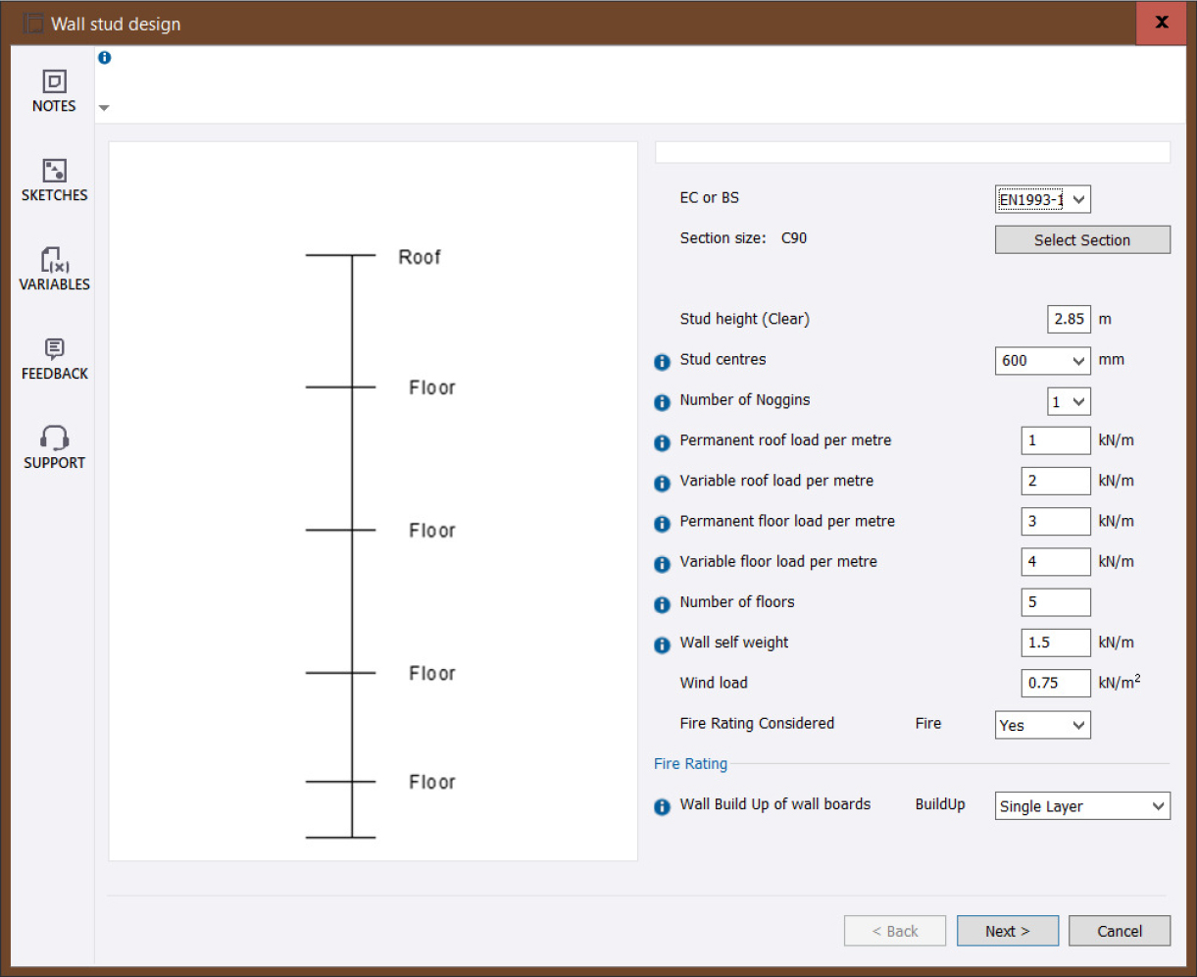The width and height of the screenshot is (1197, 977).
Task: Open the Number of Noggins dropdown
Action: 1069,401
